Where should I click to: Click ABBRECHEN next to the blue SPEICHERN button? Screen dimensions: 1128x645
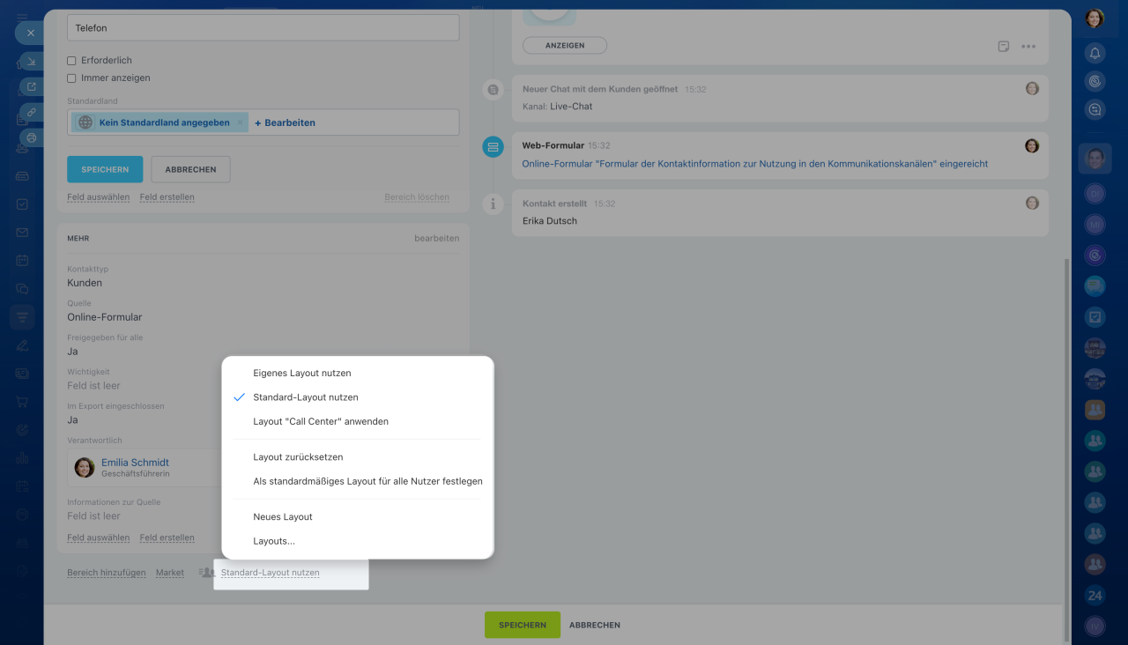(191, 169)
